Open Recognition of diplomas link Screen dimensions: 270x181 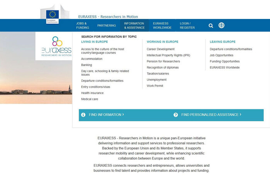[163, 68]
